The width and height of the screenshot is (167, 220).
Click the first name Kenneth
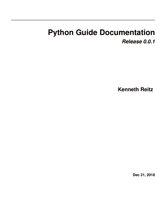pyautogui.click(x=128, y=89)
